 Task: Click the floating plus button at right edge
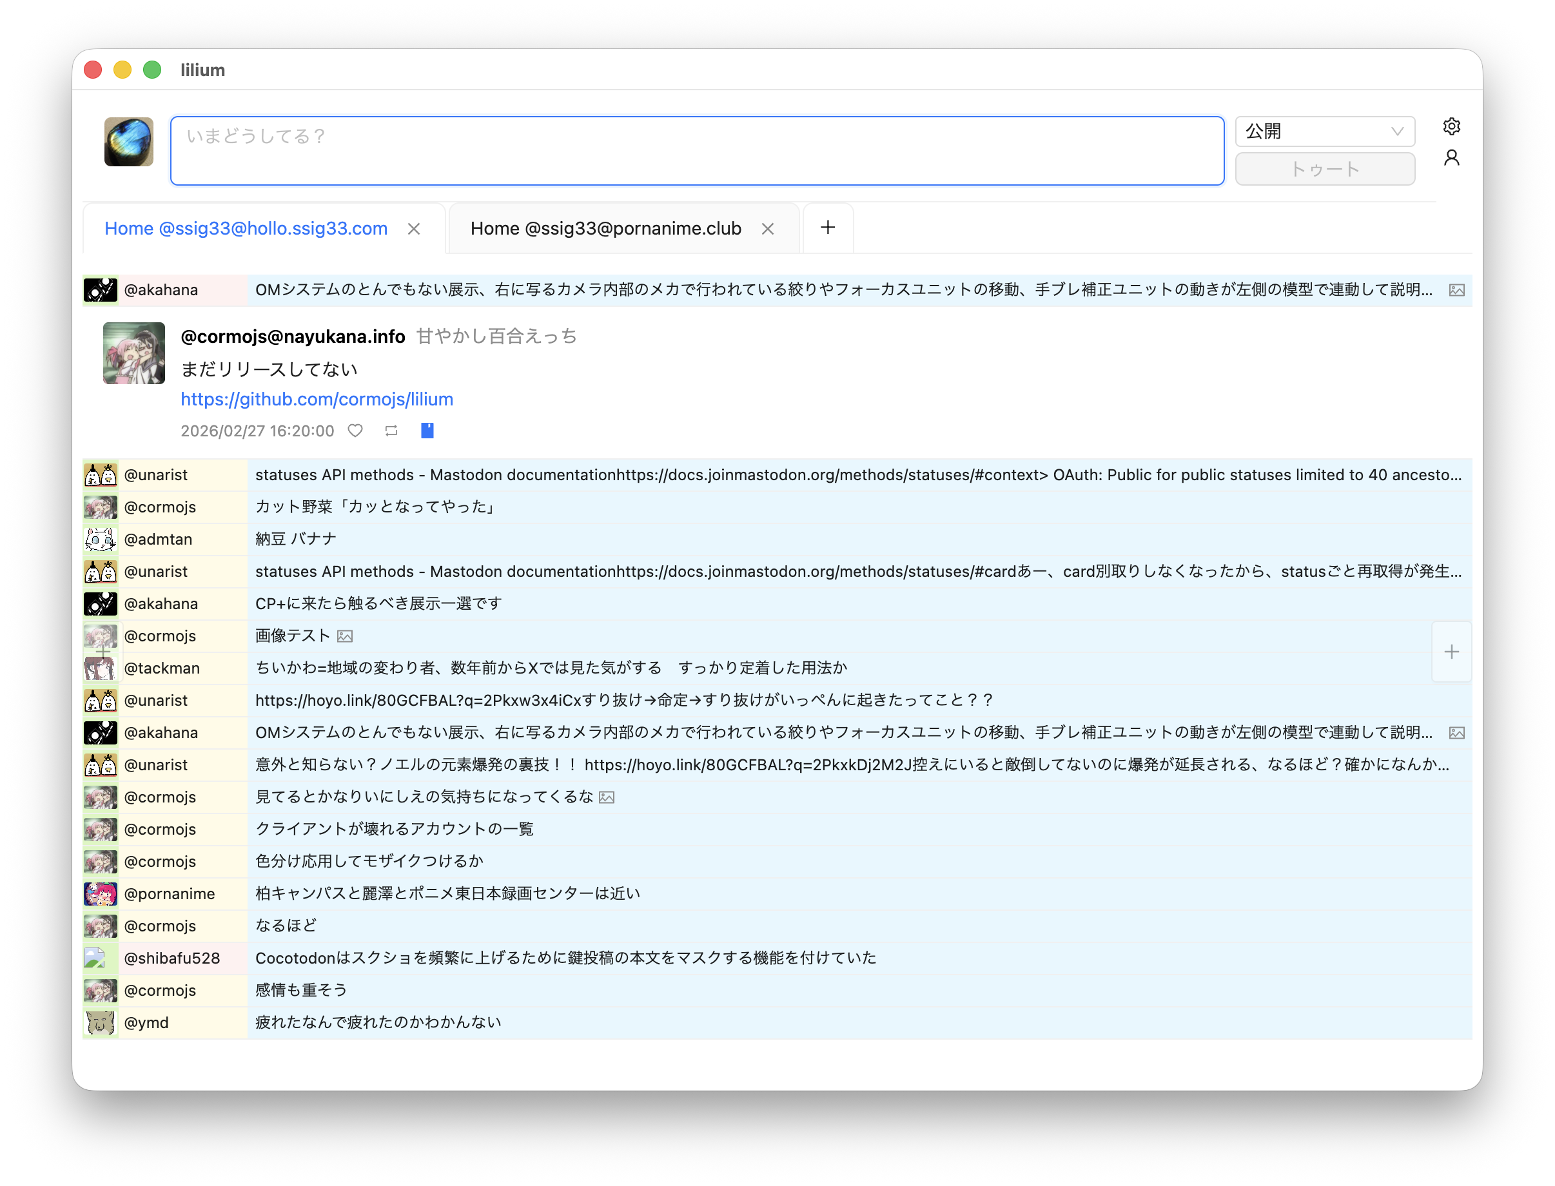1451,652
